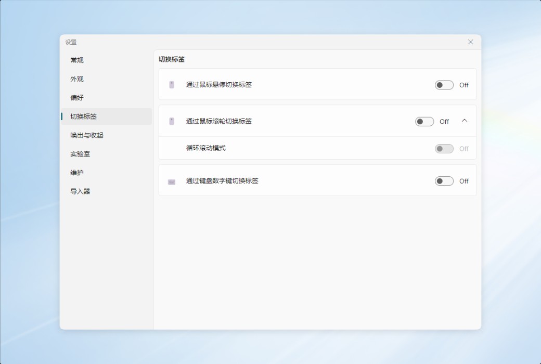Click the 循环滚动模式 label text
541x364 pixels.
click(x=205, y=148)
